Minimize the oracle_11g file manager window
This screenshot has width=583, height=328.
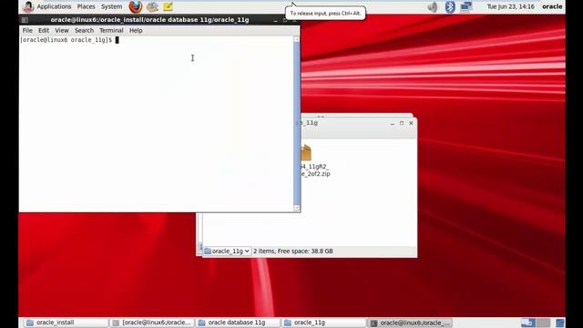[x=393, y=123]
